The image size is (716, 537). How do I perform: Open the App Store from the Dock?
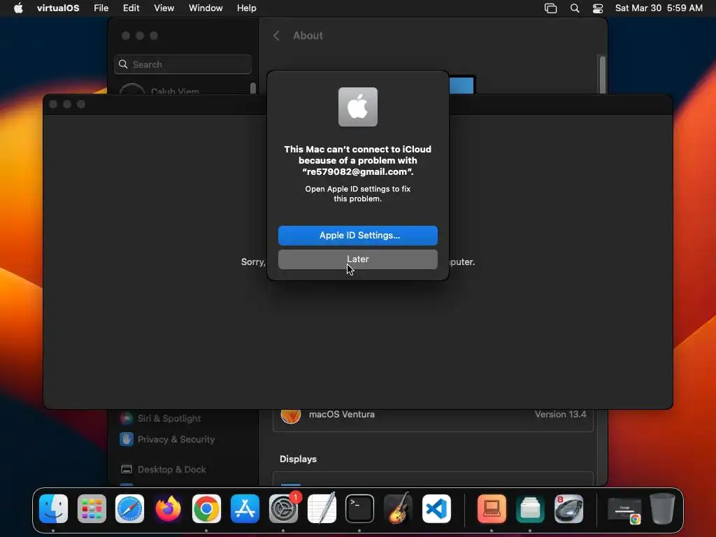click(245, 509)
